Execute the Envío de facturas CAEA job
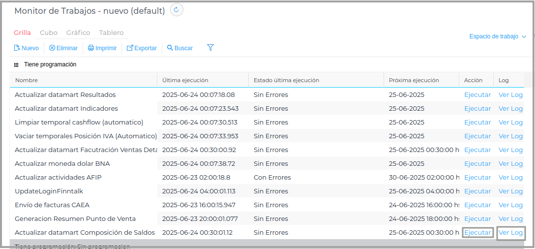This screenshot has height=249, width=535. (477, 205)
